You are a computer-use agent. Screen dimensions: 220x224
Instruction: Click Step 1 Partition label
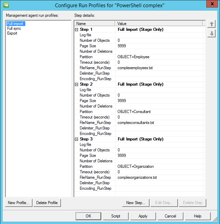86,57
